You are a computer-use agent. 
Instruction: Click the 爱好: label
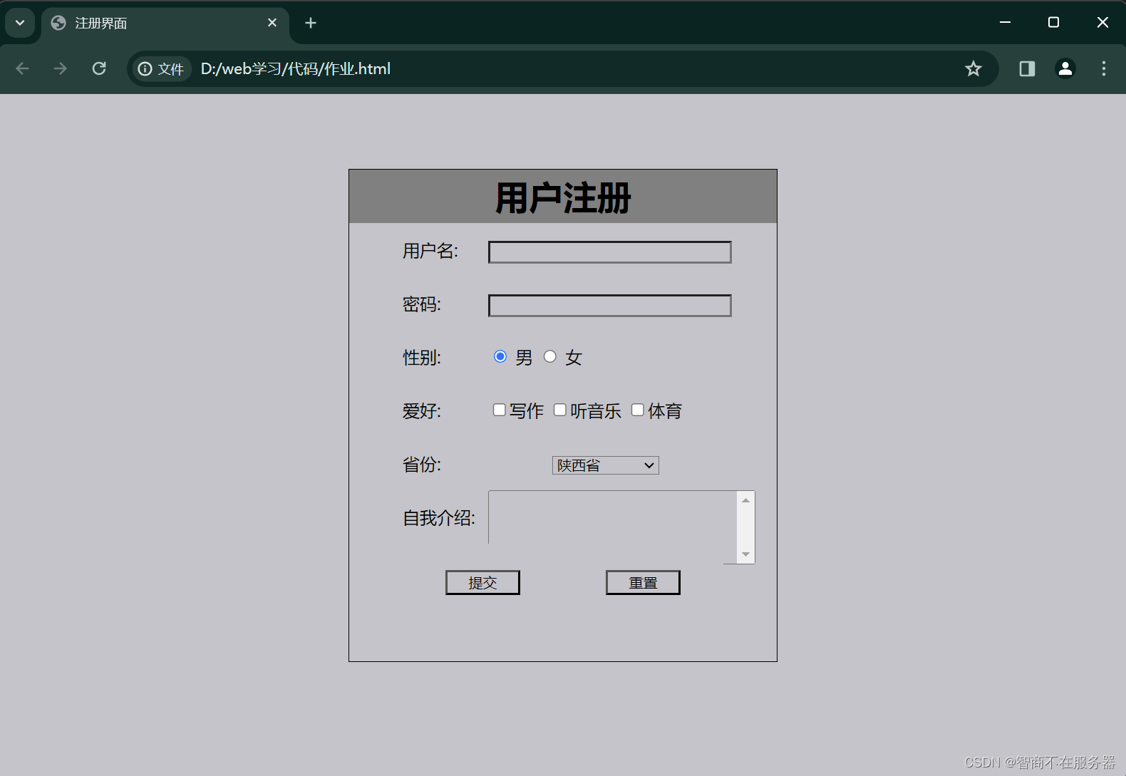click(x=422, y=411)
